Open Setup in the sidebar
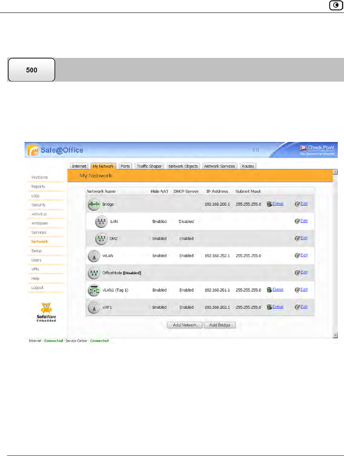The width and height of the screenshot is (344, 456). pos(37,251)
